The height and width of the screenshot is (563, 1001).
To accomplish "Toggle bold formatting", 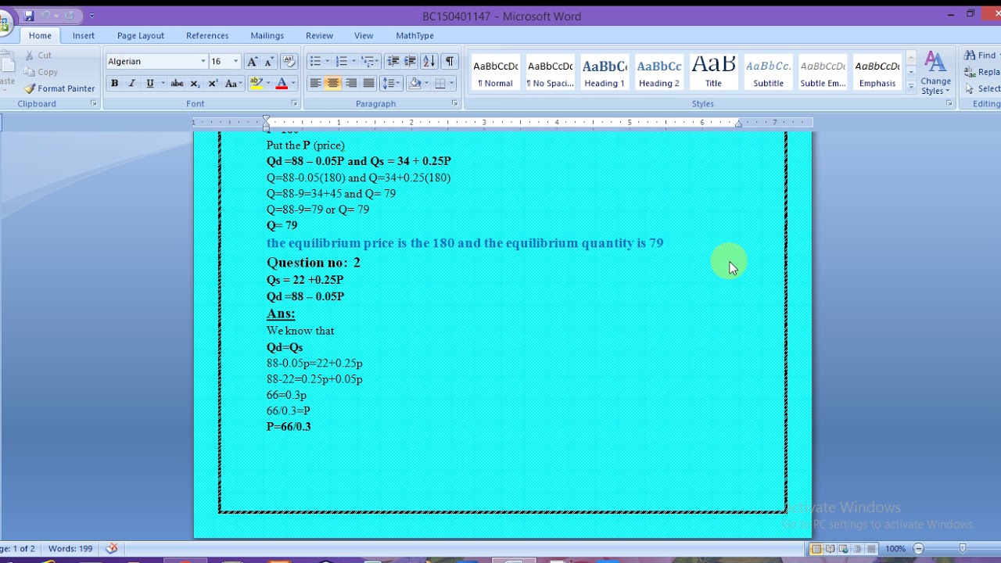I will [114, 84].
